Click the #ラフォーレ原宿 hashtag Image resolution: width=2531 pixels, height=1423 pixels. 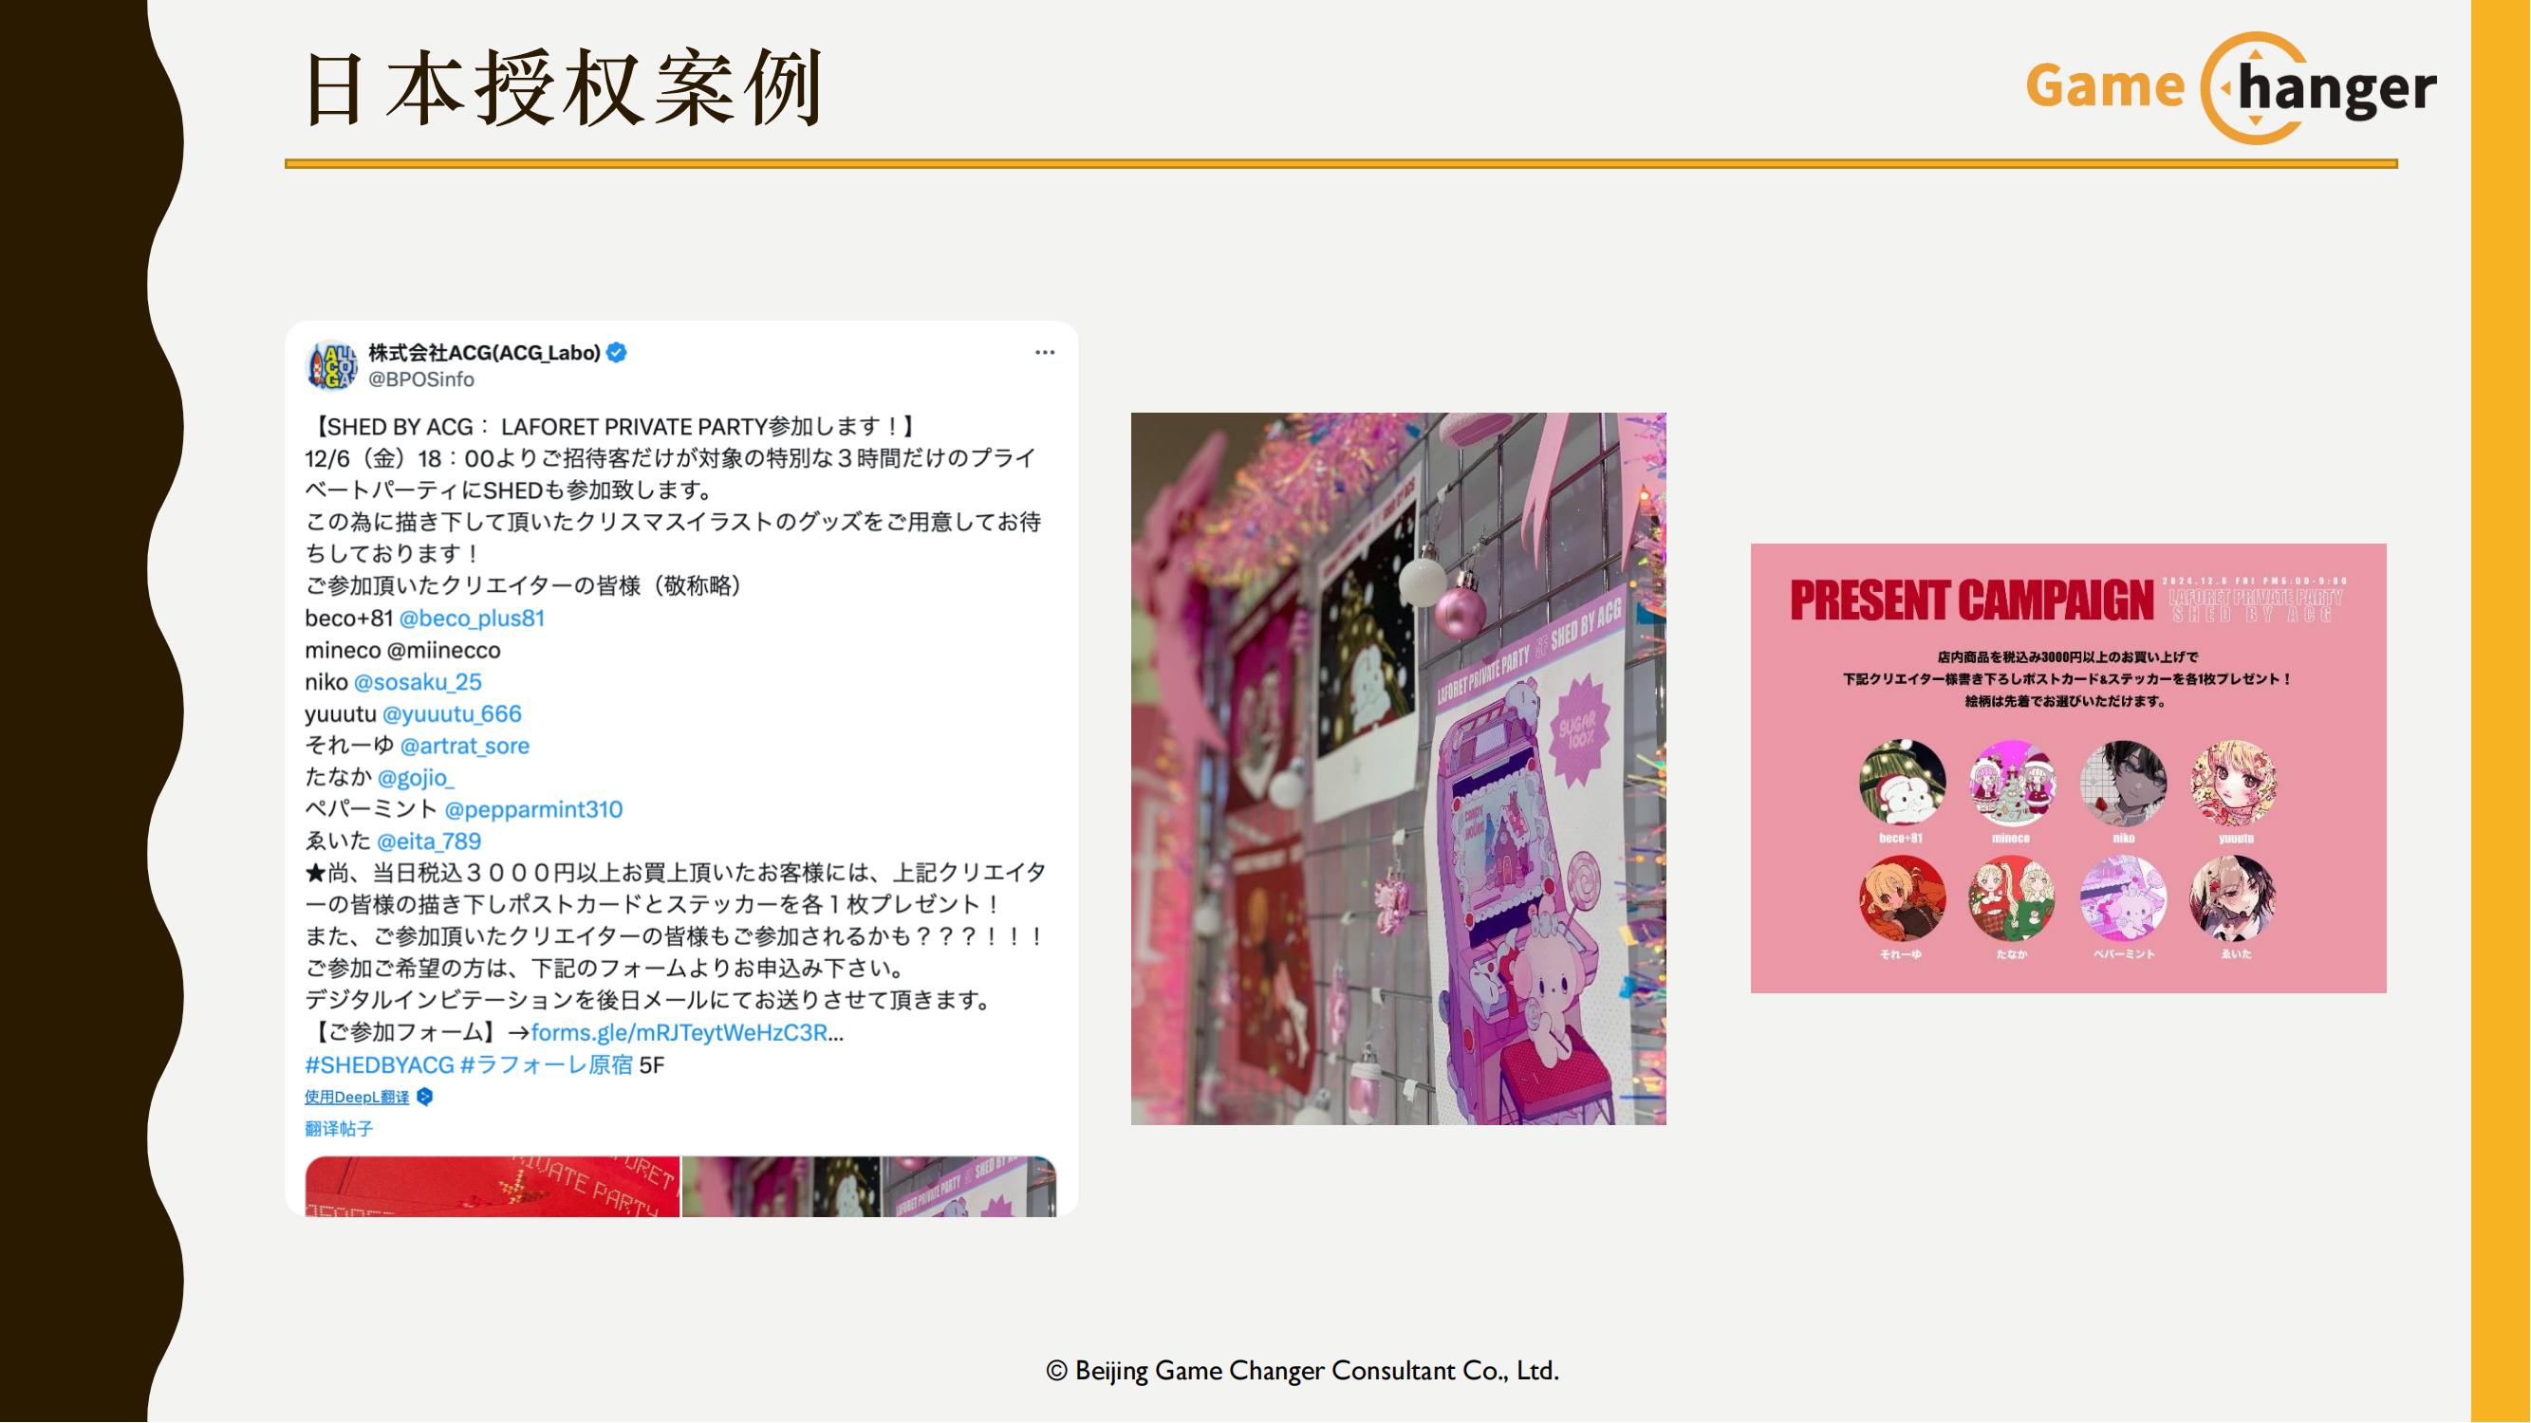[547, 1065]
